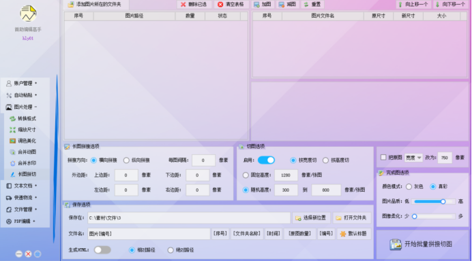
Task: Open 合并动图 from the sidebar
Action: click(27, 152)
